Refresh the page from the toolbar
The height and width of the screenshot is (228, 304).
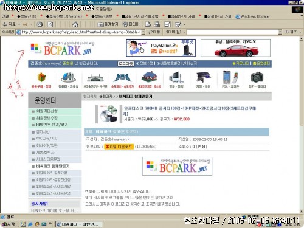[x=50, y=24]
